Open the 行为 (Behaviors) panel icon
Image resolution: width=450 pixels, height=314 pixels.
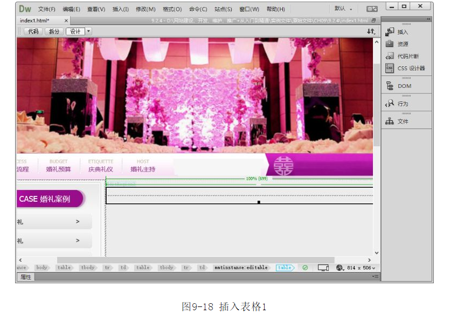click(x=390, y=104)
